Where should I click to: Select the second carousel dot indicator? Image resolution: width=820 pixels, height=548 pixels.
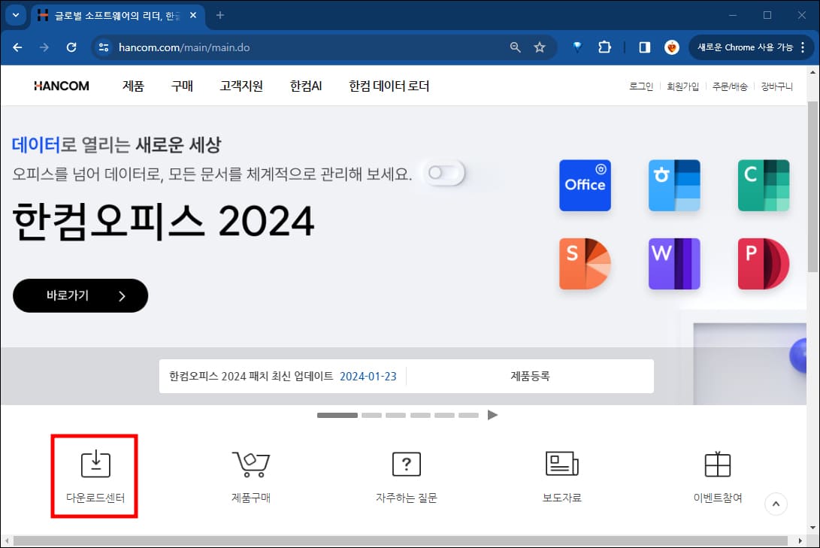(x=371, y=414)
